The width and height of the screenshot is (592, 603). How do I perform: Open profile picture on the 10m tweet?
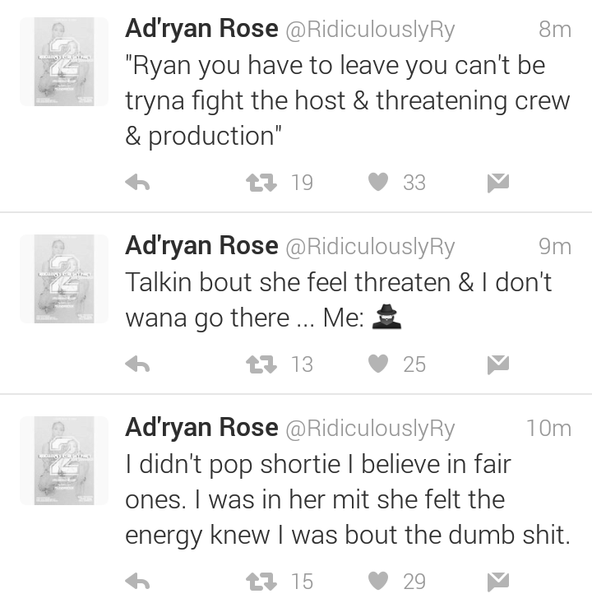[x=64, y=461]
